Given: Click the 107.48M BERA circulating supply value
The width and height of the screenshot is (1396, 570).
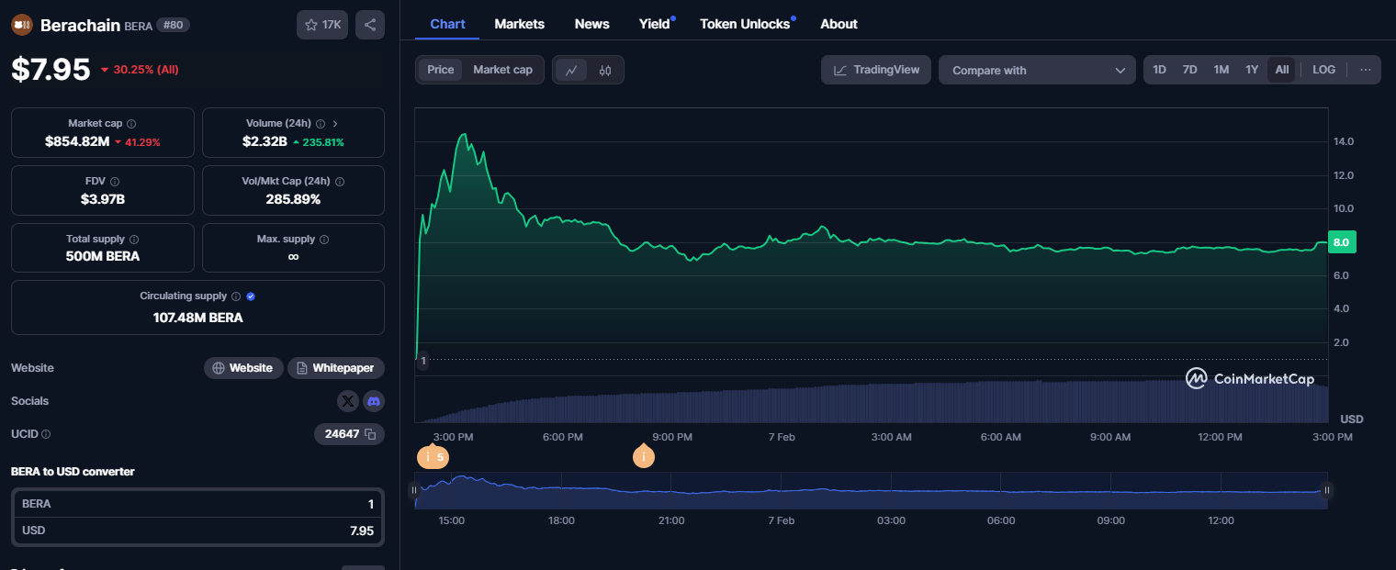Looking at the screenshot, I should [197, 318].
